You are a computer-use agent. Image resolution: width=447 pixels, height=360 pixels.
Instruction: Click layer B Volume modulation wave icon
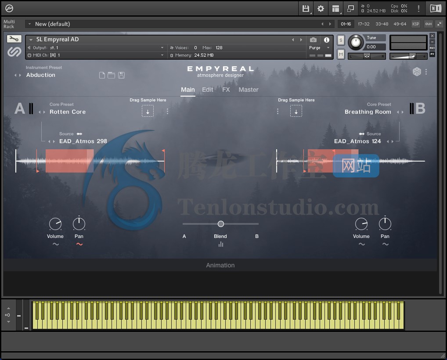point(362,244)
